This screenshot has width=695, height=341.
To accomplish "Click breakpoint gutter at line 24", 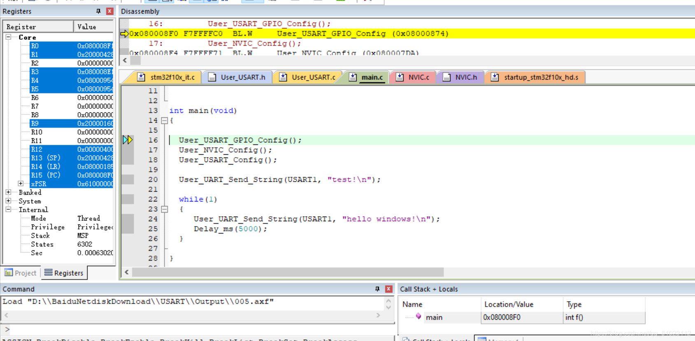I will pos(128,219).
